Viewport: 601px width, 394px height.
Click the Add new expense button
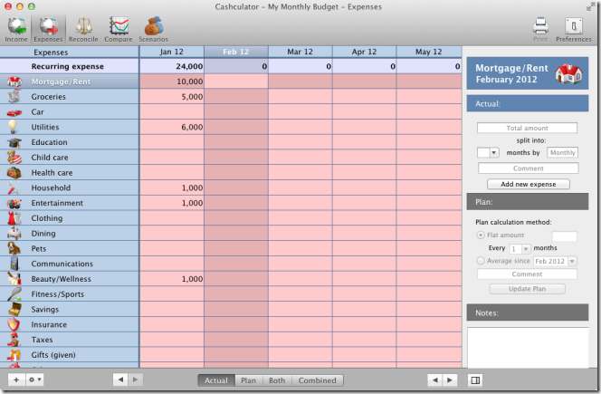pos(529,184)
